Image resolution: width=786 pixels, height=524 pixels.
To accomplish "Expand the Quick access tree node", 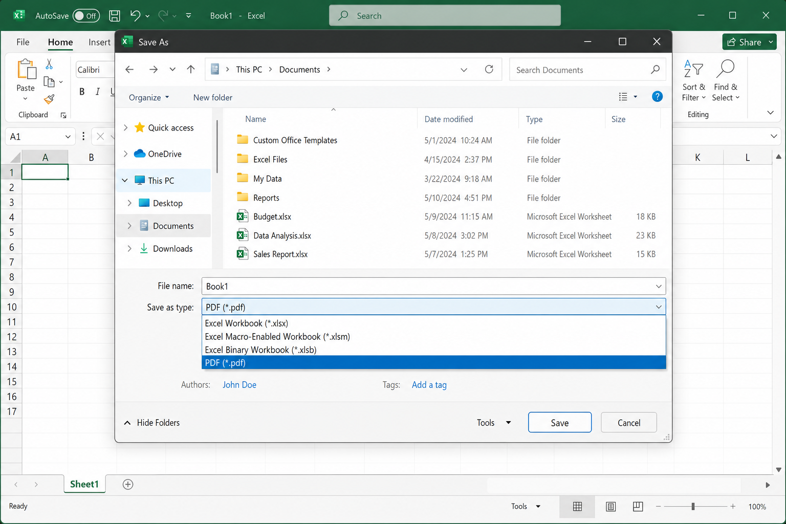I will tap(126, 127).
